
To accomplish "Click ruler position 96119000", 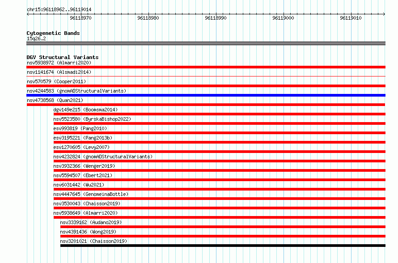I will [283, 18].
